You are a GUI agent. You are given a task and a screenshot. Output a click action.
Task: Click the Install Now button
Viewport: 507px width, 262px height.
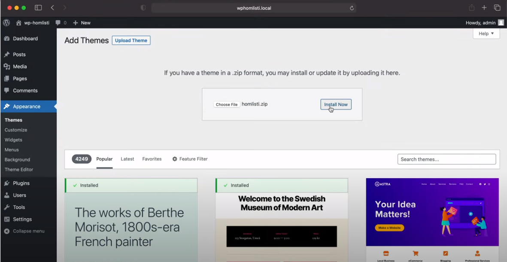(x=336, y=104)
